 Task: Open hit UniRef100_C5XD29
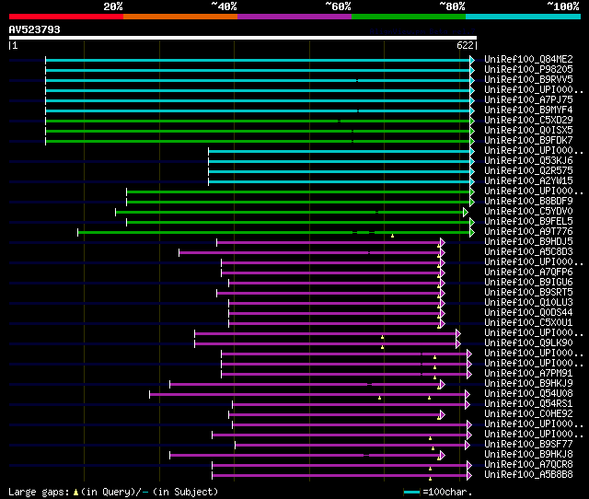[x=528, y=121]
